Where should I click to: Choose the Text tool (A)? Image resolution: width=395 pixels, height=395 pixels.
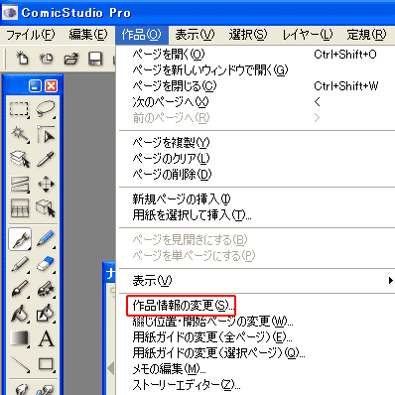point(46,338)
